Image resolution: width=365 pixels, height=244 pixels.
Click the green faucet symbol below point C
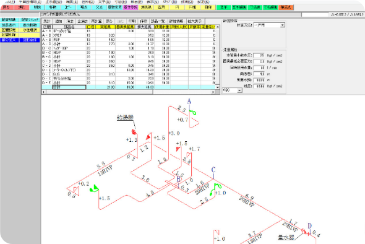pyautogui.click(x=215, y=190)
